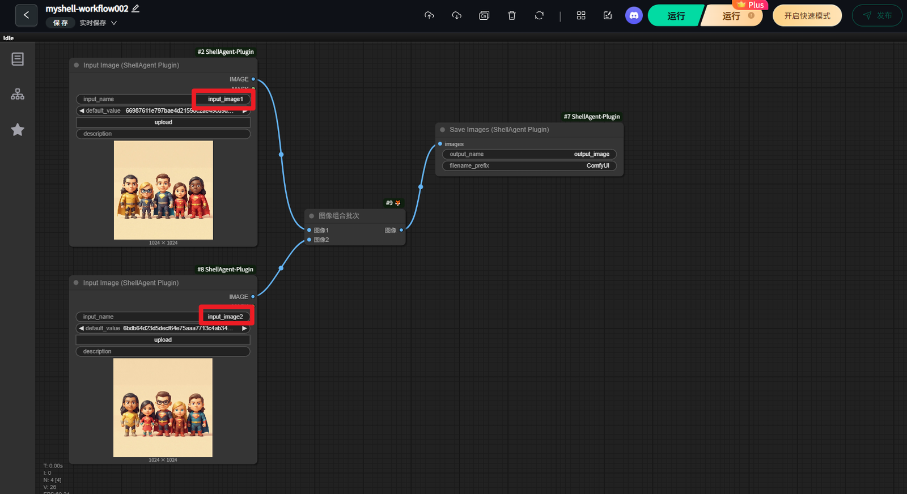The width and height of the screenshot is (907, 494).
Task: Click the refresh icon in toolbar
Action: [539, 16]
